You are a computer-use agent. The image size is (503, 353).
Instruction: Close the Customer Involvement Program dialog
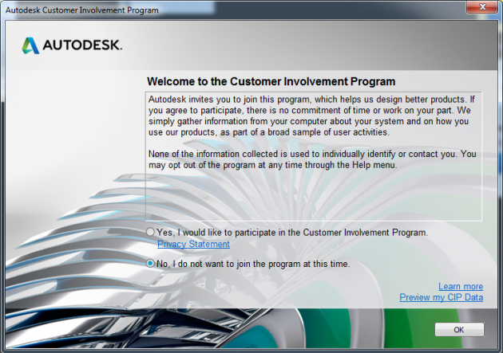482,6
